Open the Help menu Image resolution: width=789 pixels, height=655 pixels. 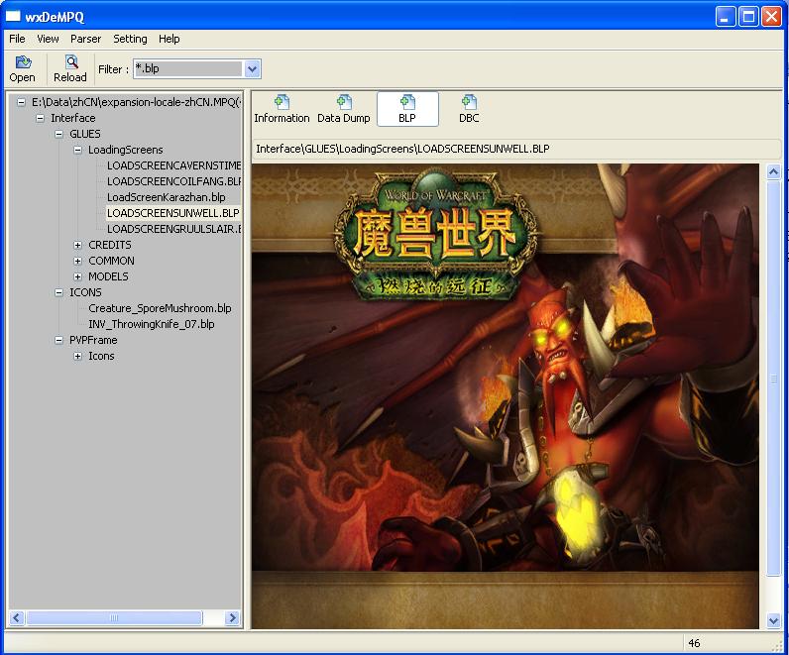(x=169, y=39)
